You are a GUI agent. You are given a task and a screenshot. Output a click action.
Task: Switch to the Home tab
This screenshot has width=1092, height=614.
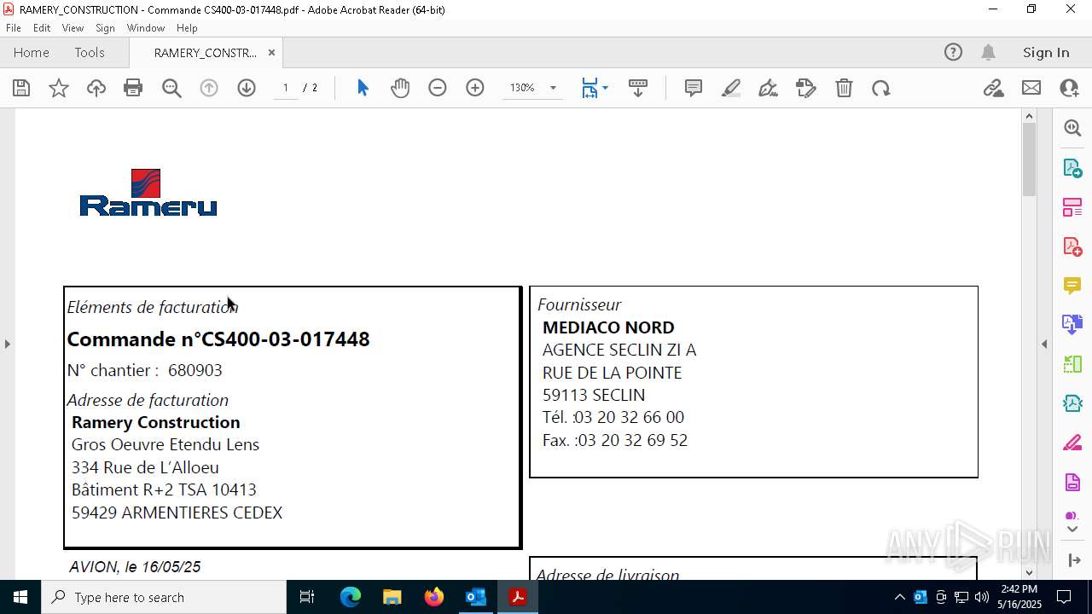(x=32, y=53)
